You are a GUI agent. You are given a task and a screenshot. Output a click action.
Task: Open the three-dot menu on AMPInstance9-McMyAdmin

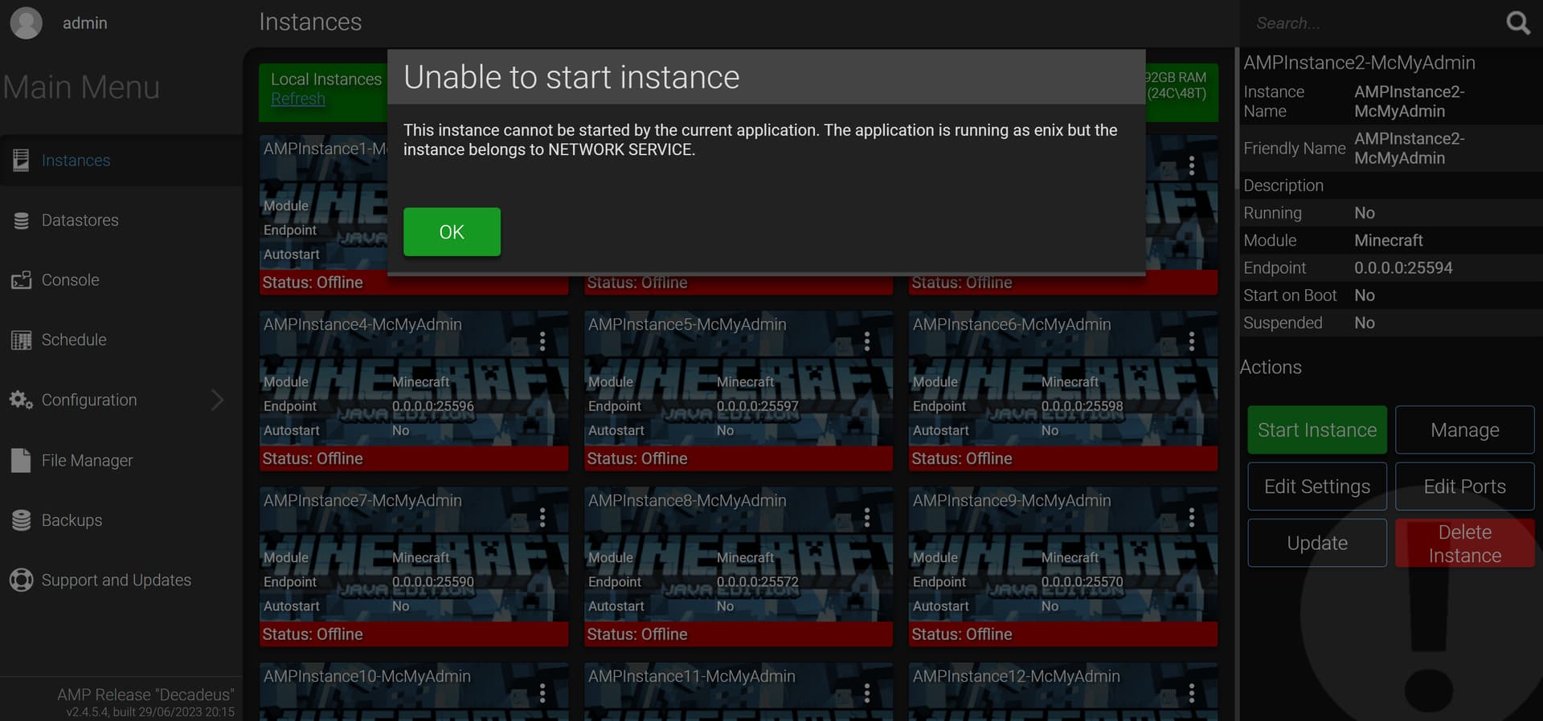point(1192,517)
